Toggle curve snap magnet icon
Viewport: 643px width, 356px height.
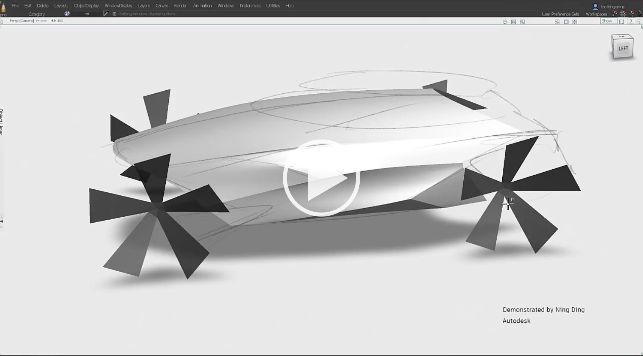[x=632, y=14]
